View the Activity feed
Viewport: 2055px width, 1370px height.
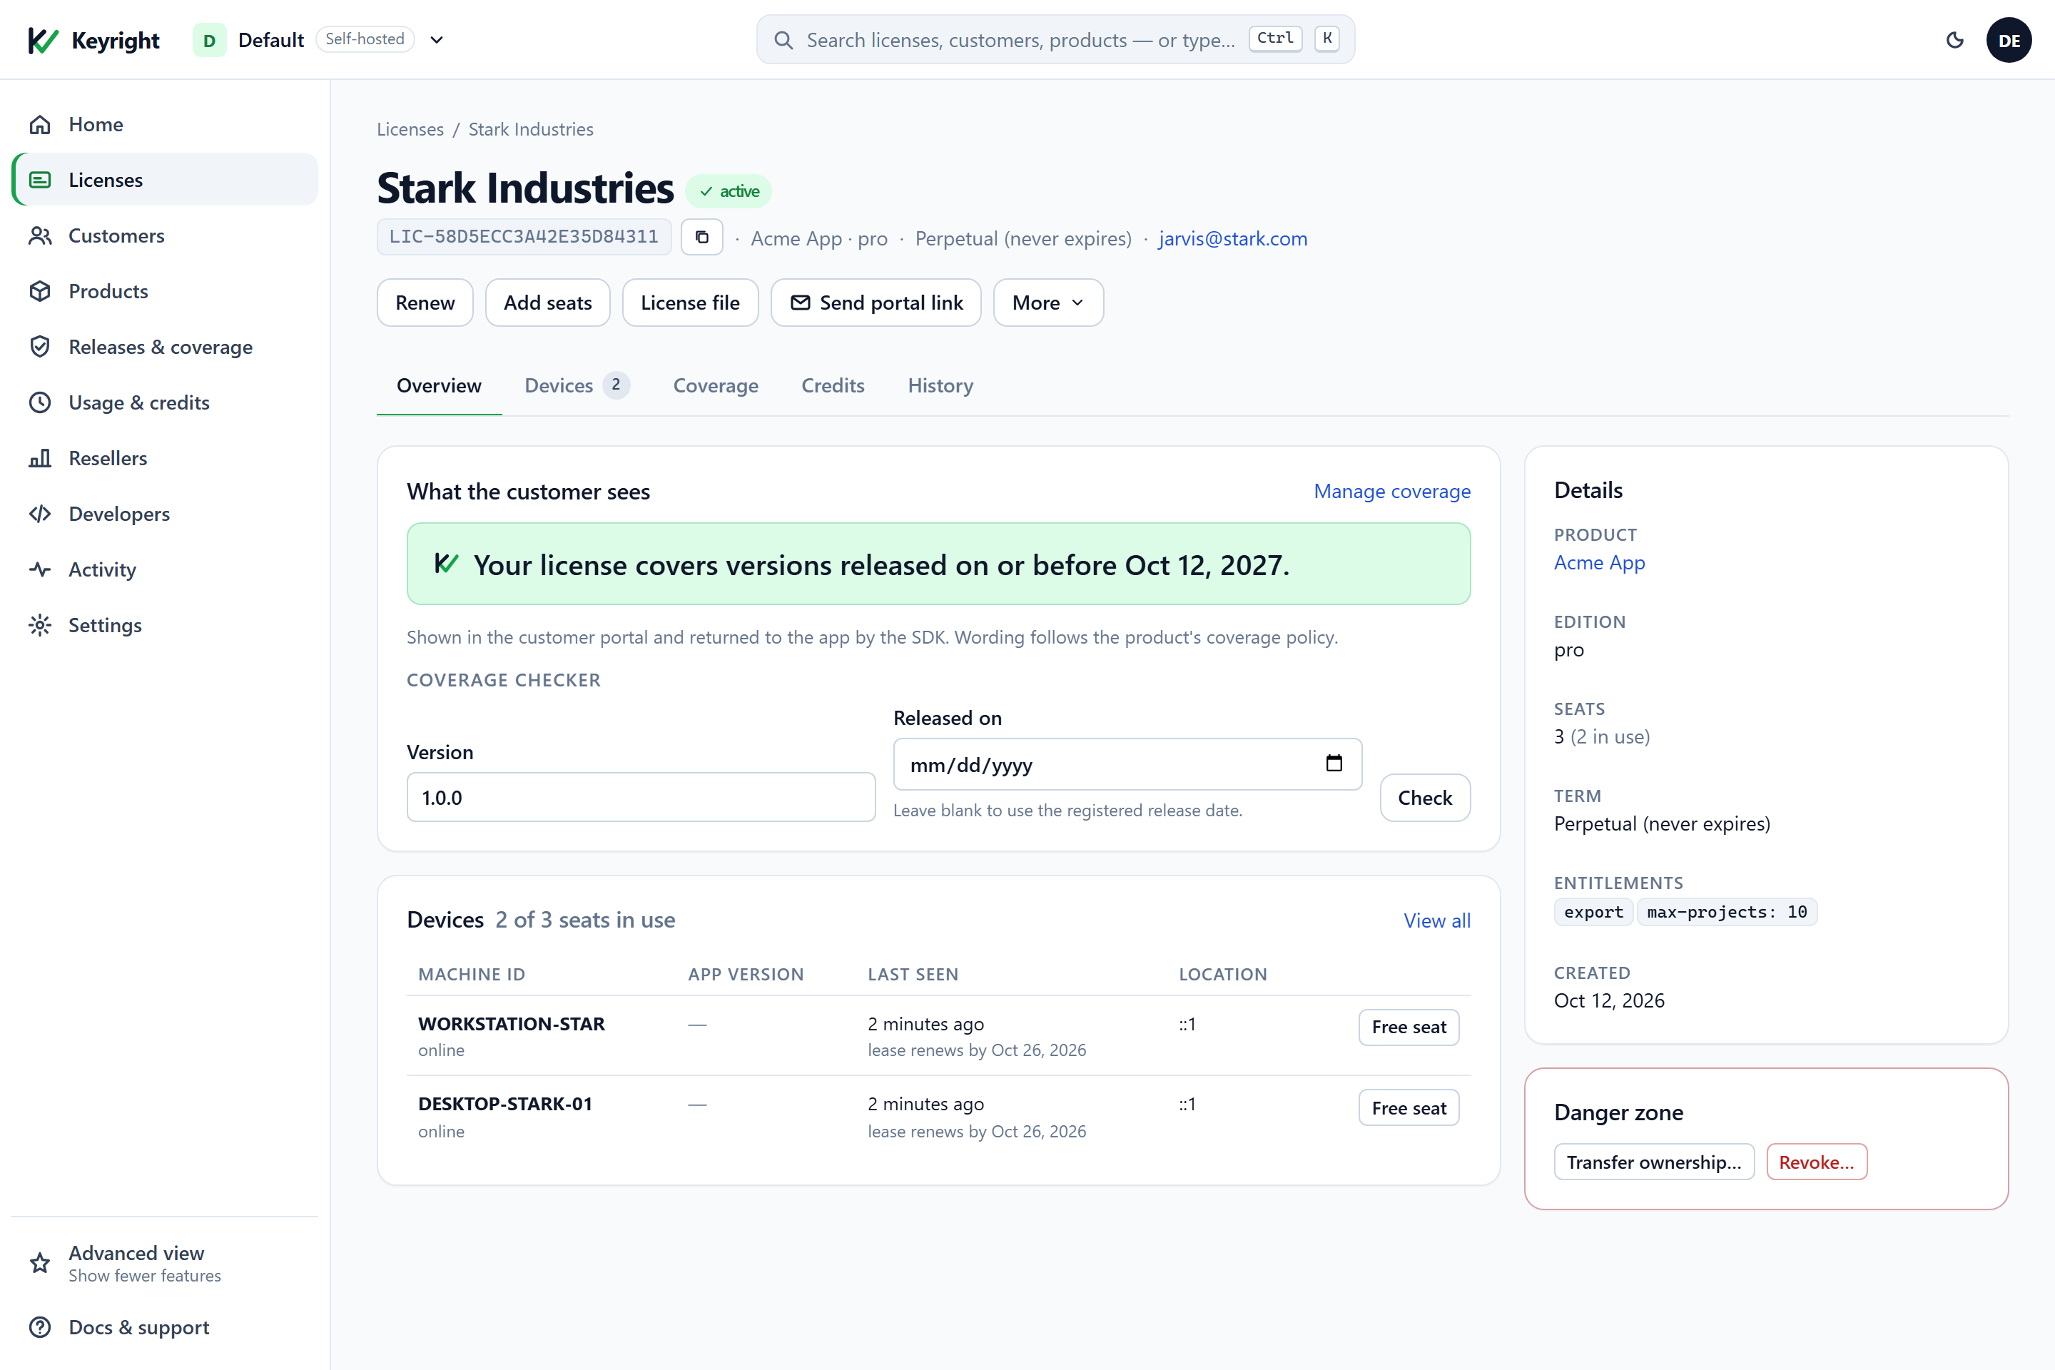tap(164, 569)
